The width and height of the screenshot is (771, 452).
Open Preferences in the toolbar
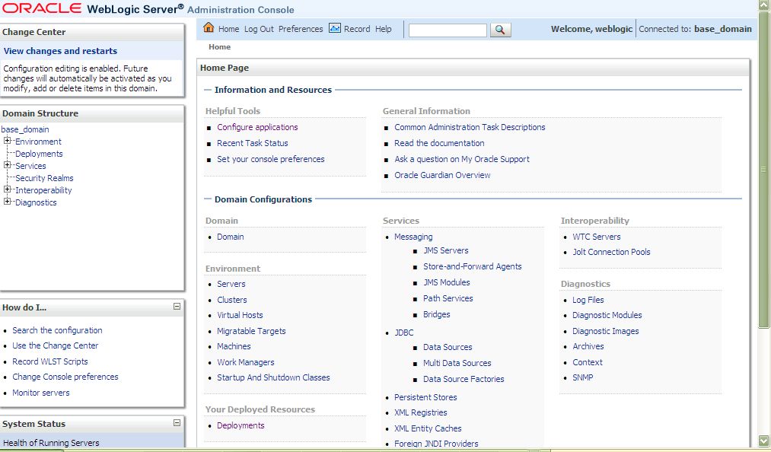301,29
